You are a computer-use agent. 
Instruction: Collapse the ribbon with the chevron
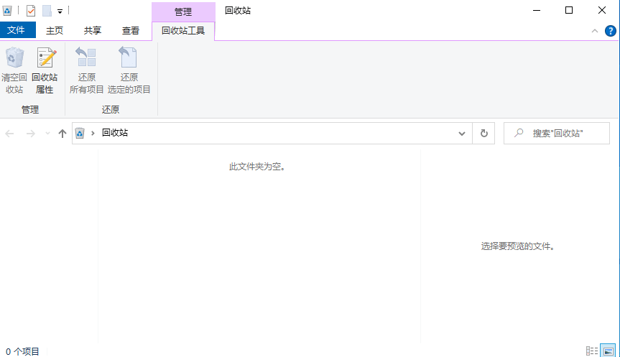[595, 31]
